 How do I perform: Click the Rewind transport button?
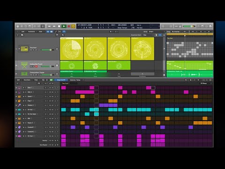click(49, 26)
